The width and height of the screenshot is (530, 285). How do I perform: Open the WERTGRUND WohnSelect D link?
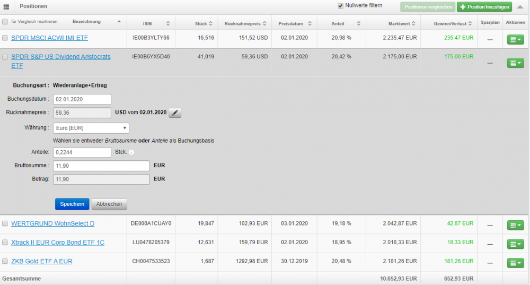pos(52,223)
